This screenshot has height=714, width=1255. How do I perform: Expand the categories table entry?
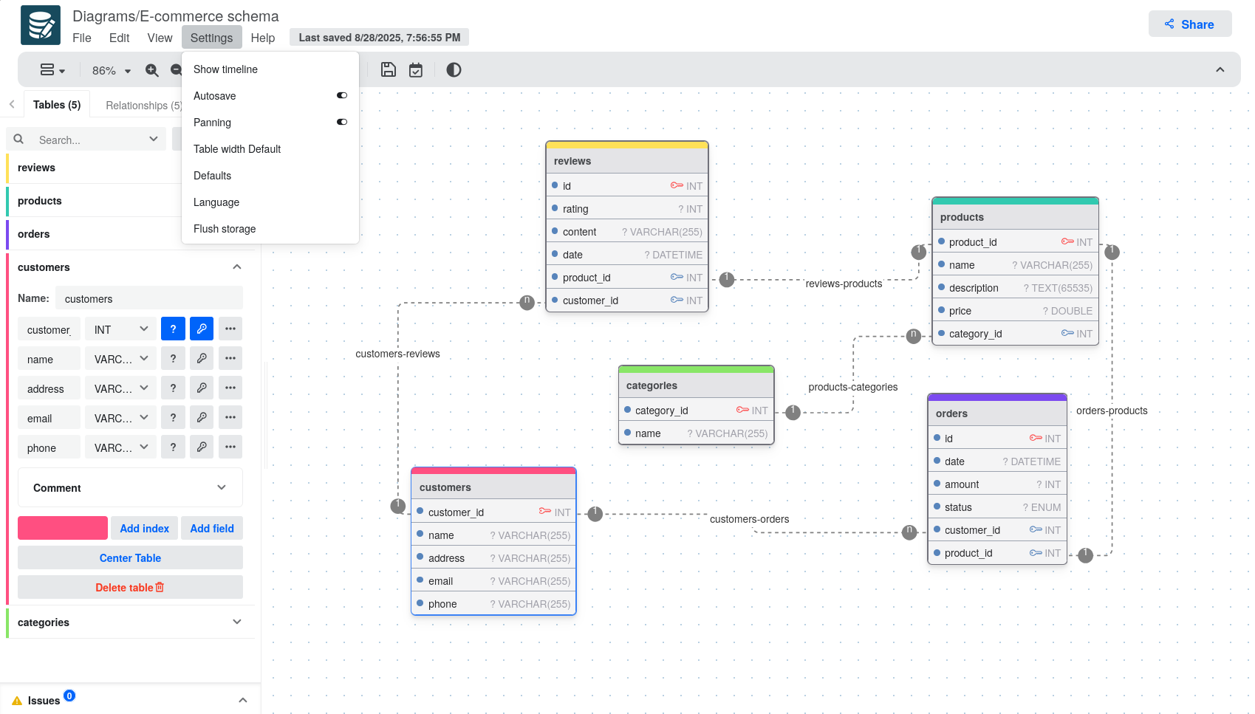coord(237,622)
